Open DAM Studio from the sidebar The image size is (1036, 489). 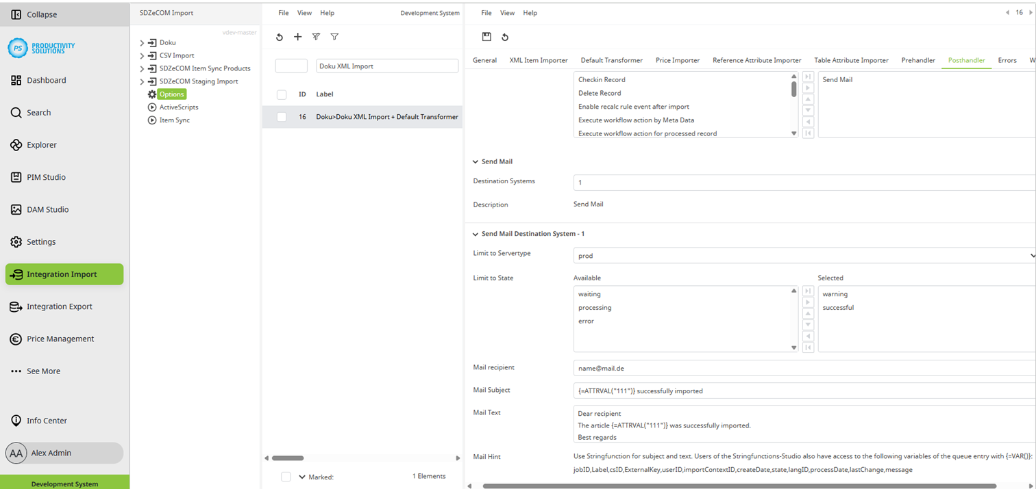click(x=14, y=209)
